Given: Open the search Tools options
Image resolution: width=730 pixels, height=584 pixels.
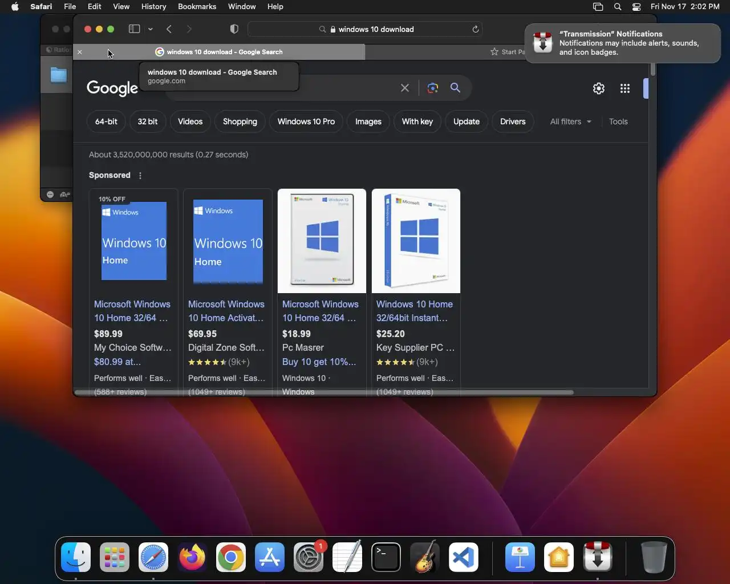Looking at the screenshot, I should coord(618,121).
